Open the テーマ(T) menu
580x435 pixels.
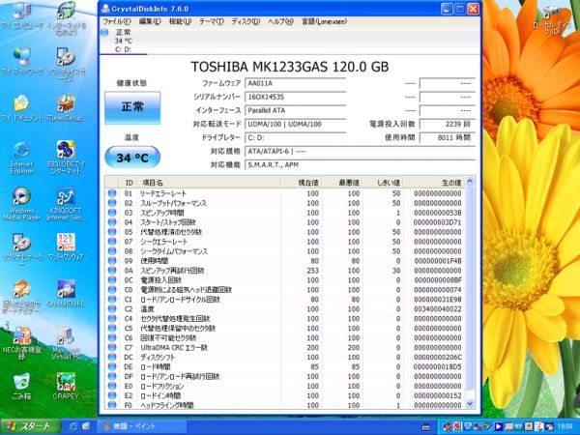coord(212,21)
